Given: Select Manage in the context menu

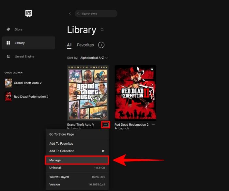Looking at the screenshot, I should click(77, 160).
